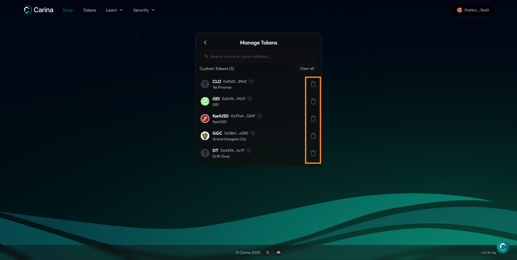This screenshot has width=517, height=260.
Task: Copy the iSEI contract address
Action: [x=250, y=99]
